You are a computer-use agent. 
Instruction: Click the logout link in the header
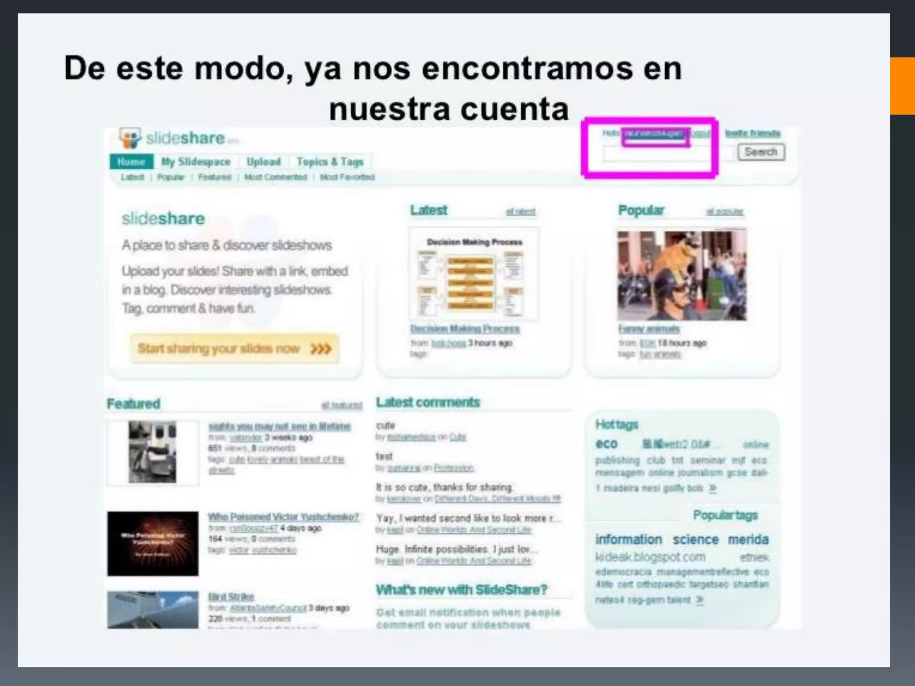click(699, 134)
